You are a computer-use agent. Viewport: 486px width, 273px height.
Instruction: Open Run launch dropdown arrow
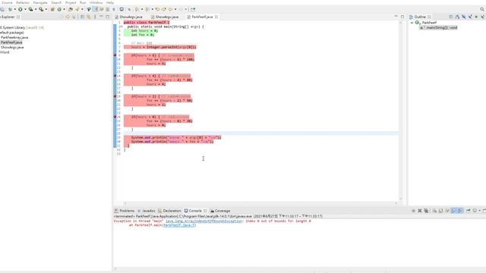pyautogui.click(x=25, y=9)
